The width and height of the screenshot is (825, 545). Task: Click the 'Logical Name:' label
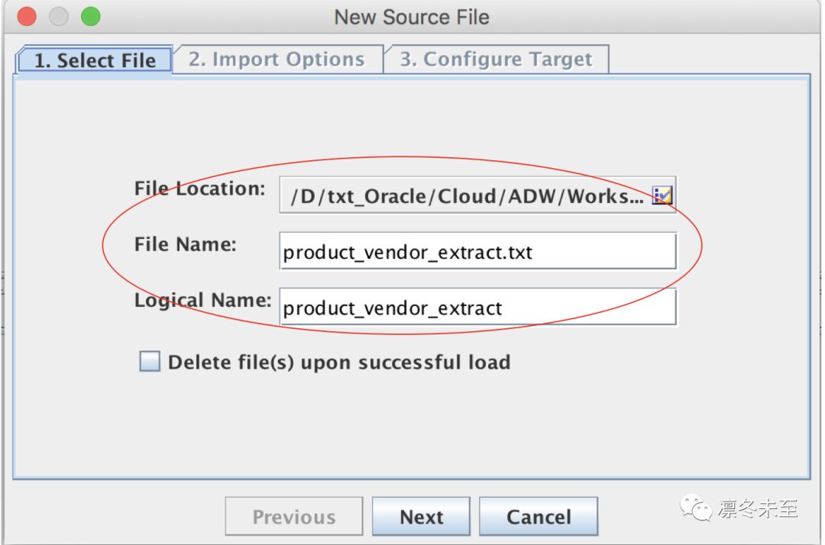[x=202, y=300]
